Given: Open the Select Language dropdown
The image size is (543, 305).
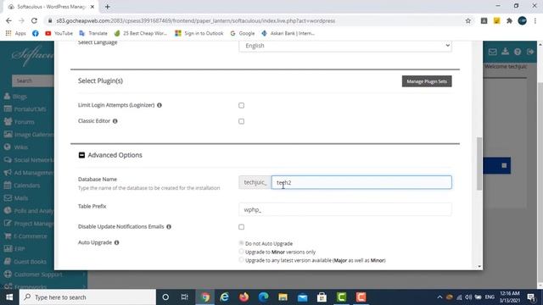Looking at the screenshot, I should [345, 46].
